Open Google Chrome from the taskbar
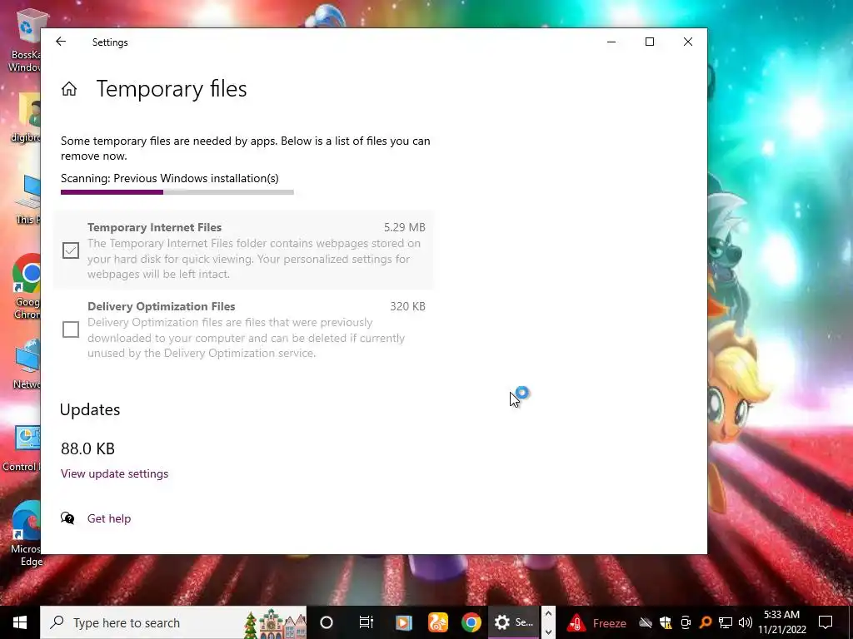Screen dimensions: 853x639 (x=471, y=622)
